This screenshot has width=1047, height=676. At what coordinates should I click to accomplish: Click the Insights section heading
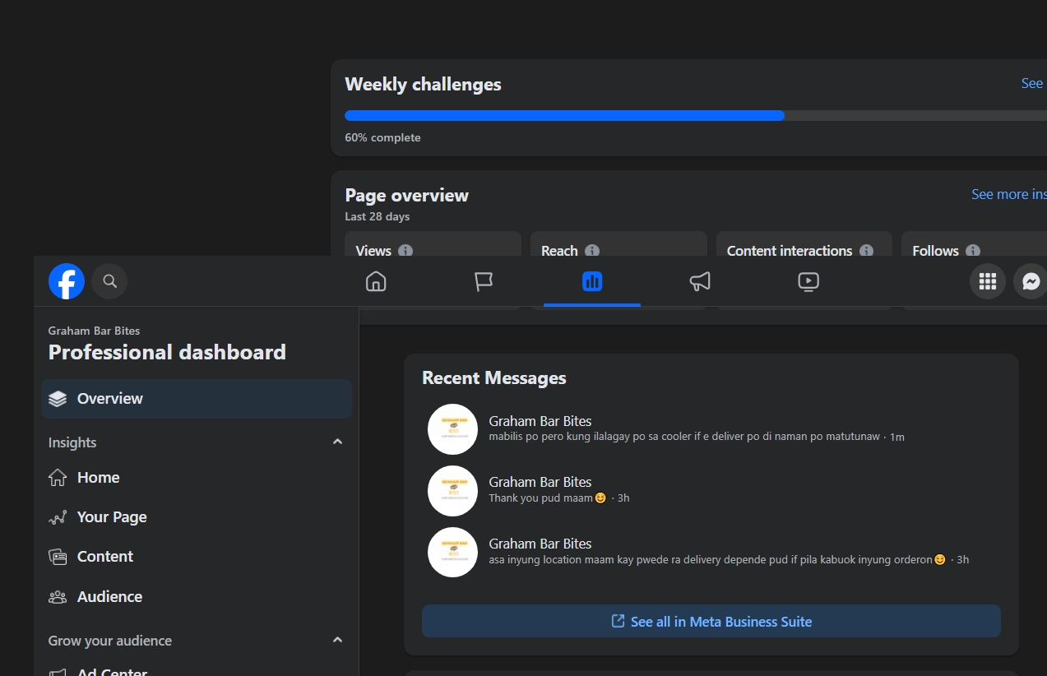click(x=72, y=442)
